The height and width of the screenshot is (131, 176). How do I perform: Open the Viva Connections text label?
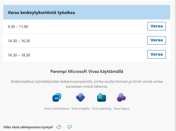pos(57,109)
